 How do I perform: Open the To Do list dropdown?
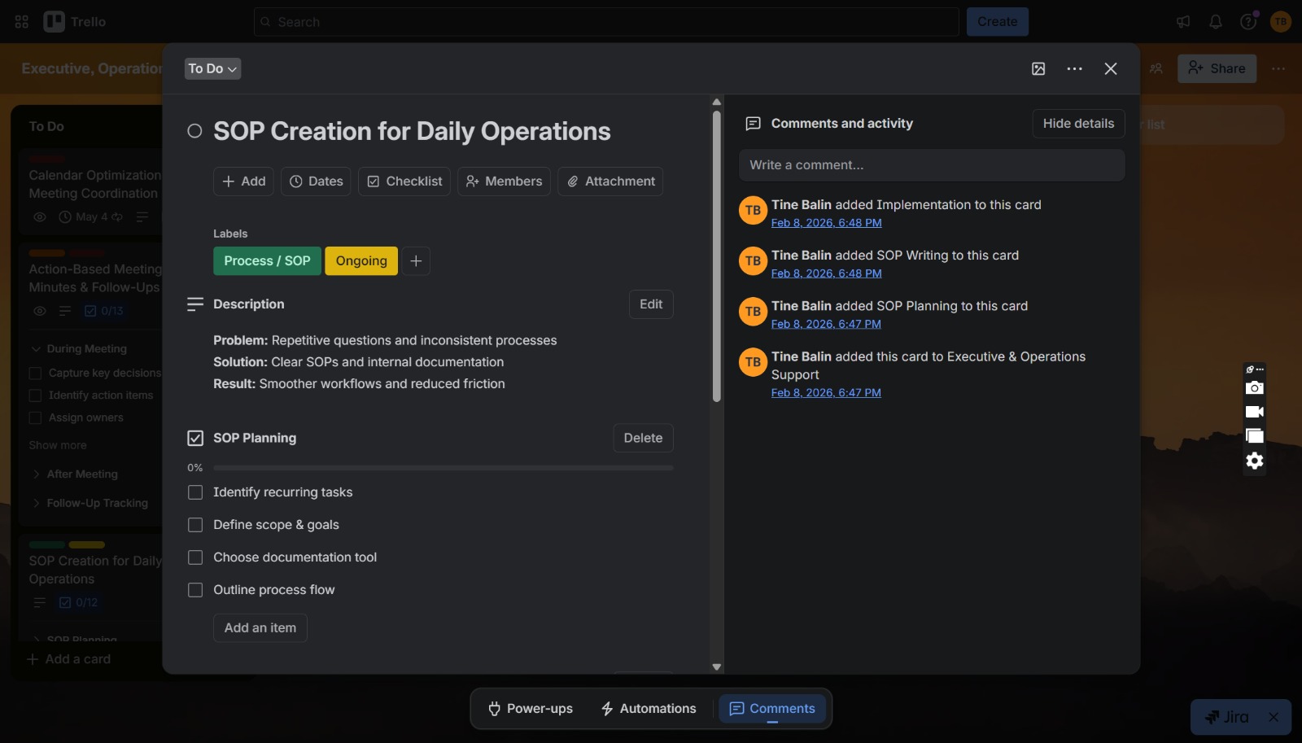click(212, 69)
